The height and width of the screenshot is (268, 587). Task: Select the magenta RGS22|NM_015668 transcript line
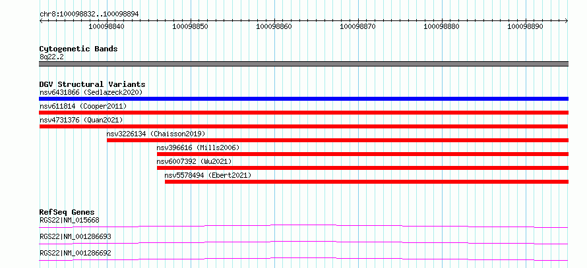303,226
